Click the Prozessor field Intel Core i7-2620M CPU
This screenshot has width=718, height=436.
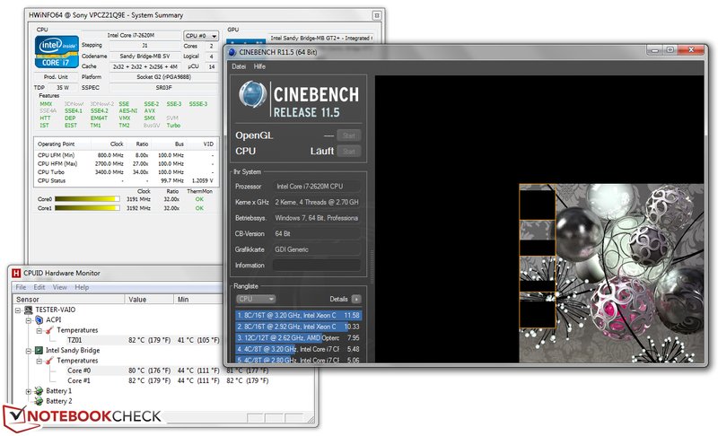coord(317,187)
